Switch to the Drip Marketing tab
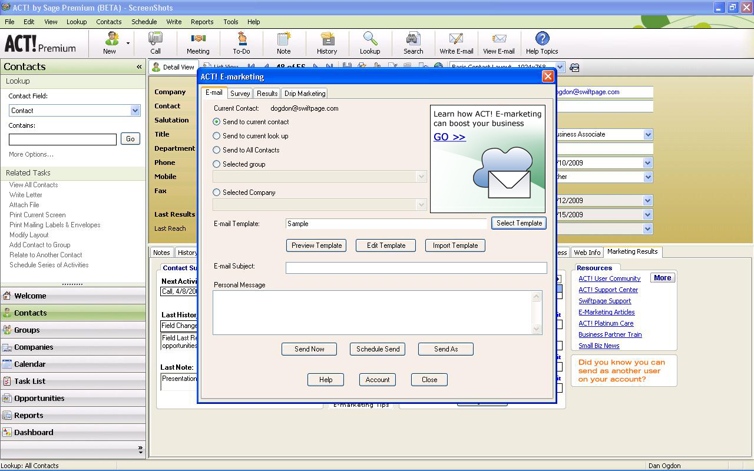 click(305, 94)
